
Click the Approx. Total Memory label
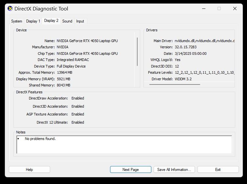(x=37, y=72)
